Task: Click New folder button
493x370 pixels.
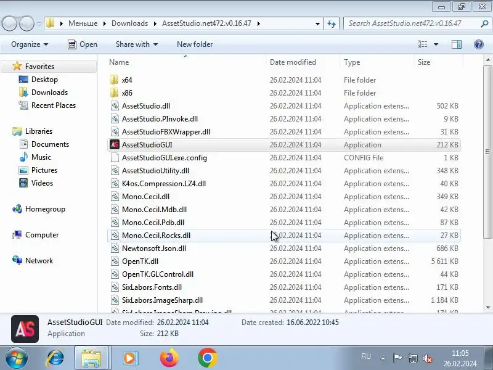Action: pyautogui.click(x=195, y=44)
